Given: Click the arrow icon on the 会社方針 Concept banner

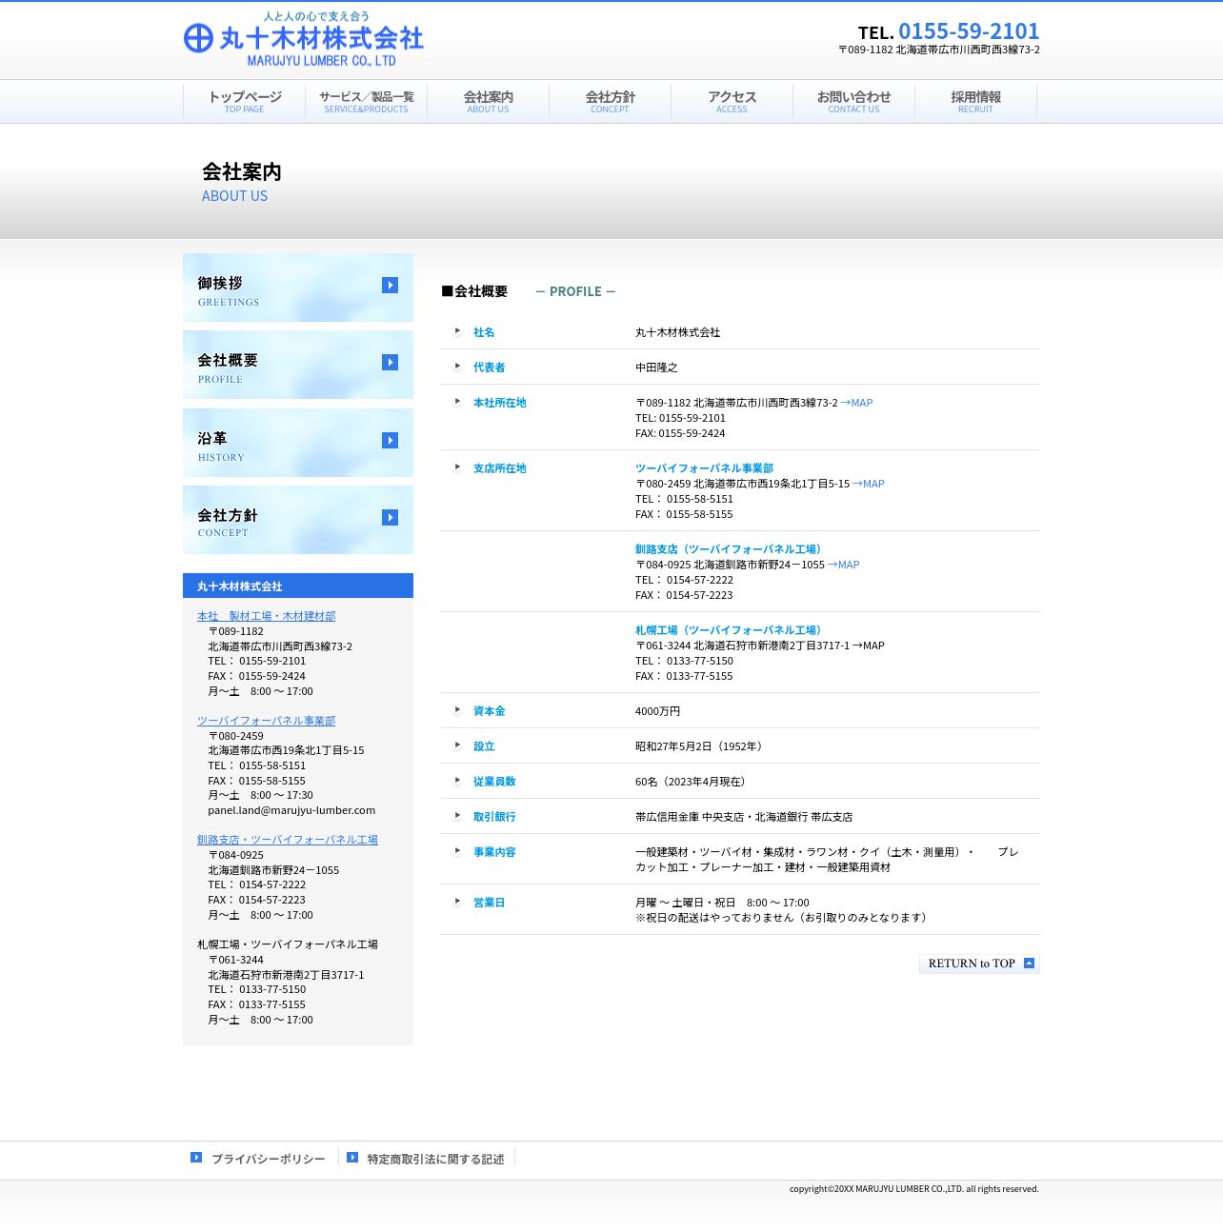Looking at the screenshot, I should (390, 518).
